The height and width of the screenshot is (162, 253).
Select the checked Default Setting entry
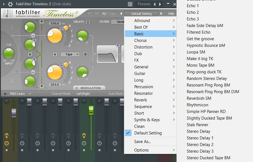coord(150,133)
